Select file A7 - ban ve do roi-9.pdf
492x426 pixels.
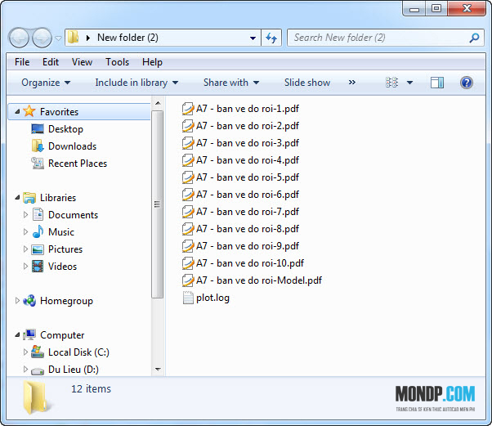(241, 246)
